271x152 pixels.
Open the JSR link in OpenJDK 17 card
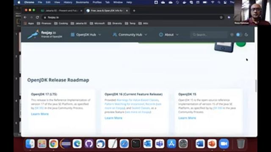pyautogui.click(x=39, y=108)
